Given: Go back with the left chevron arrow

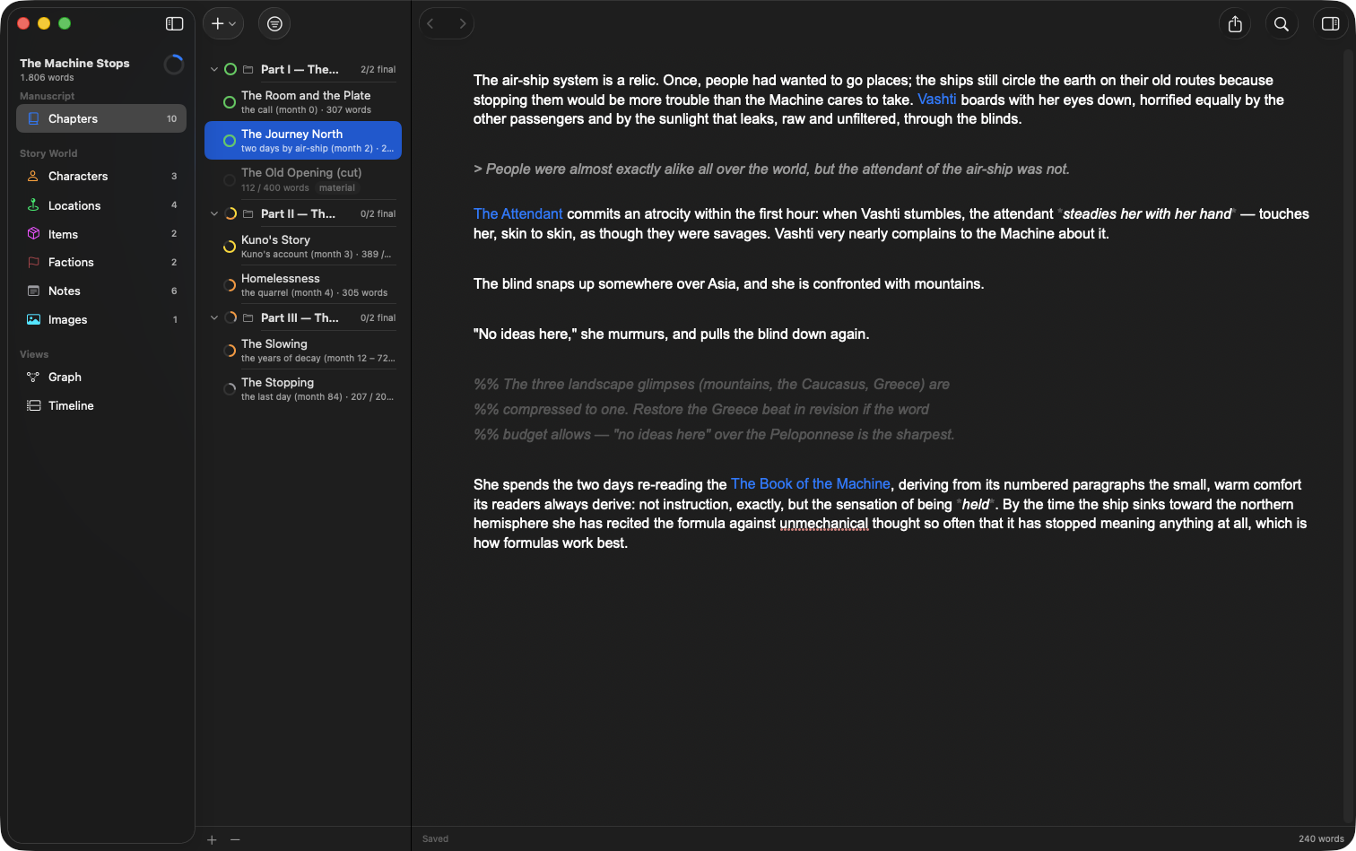Looking at the screenshot, I should [x=431, y=24].
